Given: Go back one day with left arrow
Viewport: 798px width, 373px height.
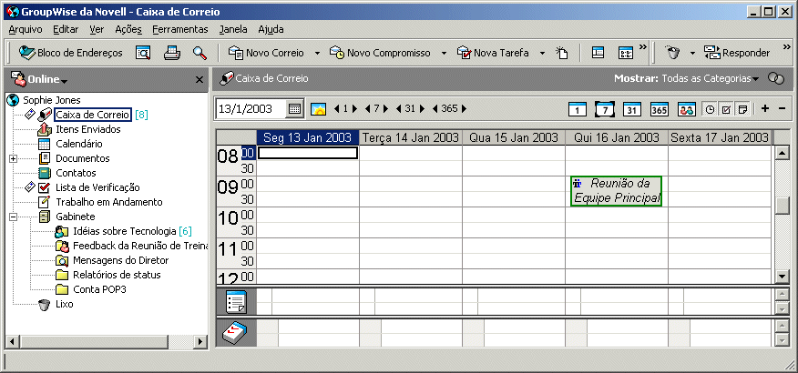Looking at the screenshot, I should pyautogui.click(x=336, y=109).
